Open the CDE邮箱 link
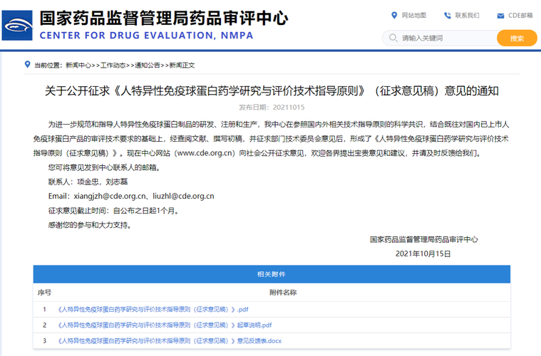 pos(520,16)
